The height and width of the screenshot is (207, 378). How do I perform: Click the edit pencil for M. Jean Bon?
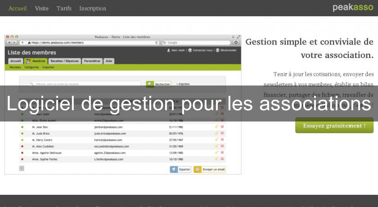point(216,126)
